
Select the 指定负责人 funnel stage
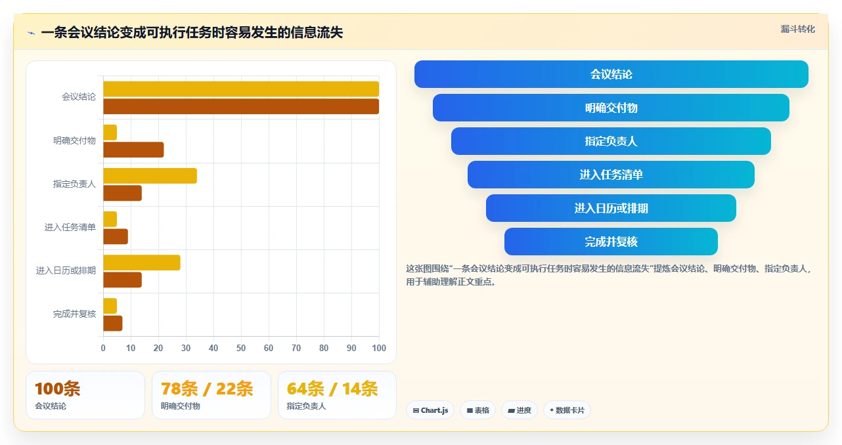coord(611,141)
